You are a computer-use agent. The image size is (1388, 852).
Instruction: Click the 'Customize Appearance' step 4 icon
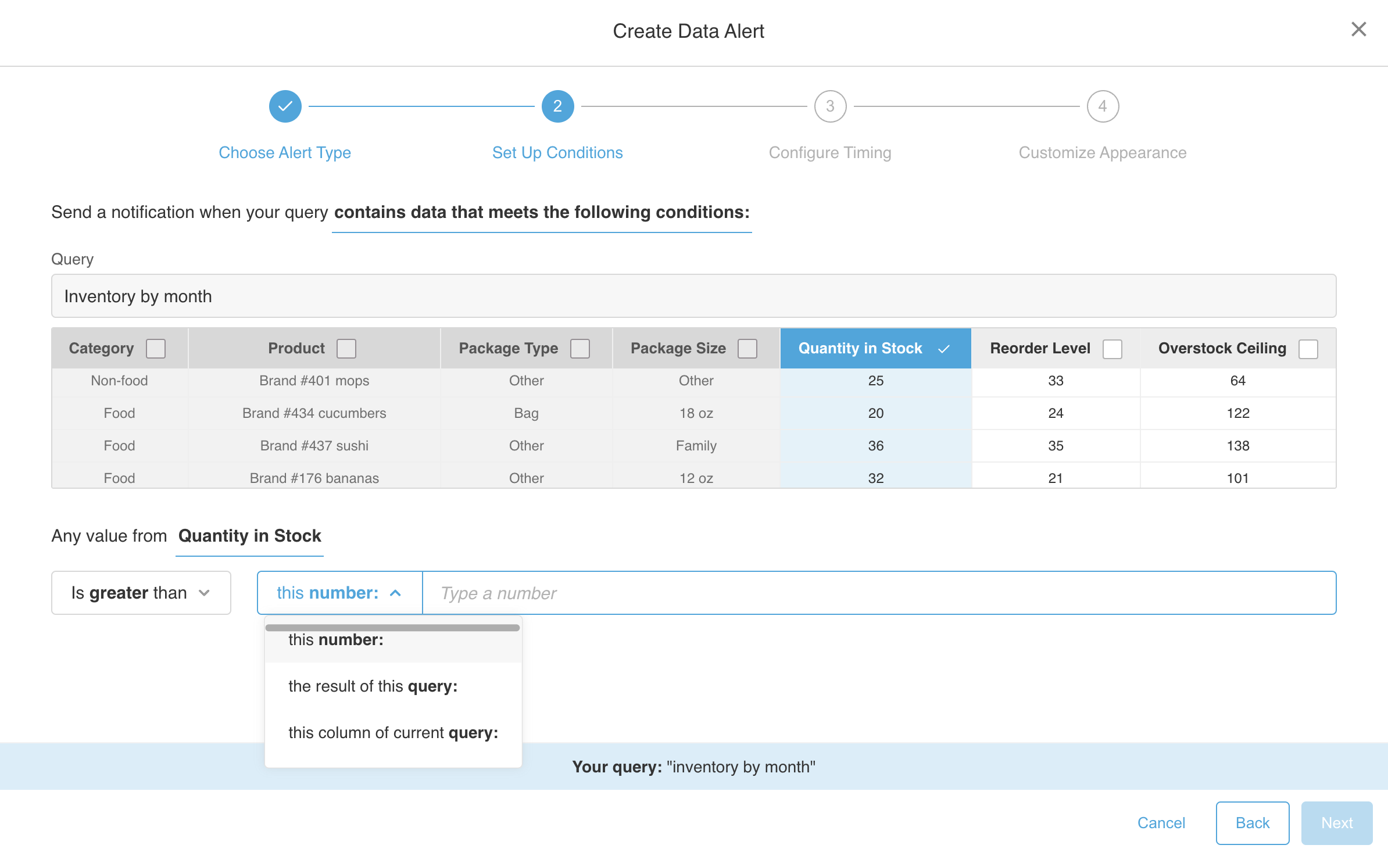click(x=1103, y=105)
